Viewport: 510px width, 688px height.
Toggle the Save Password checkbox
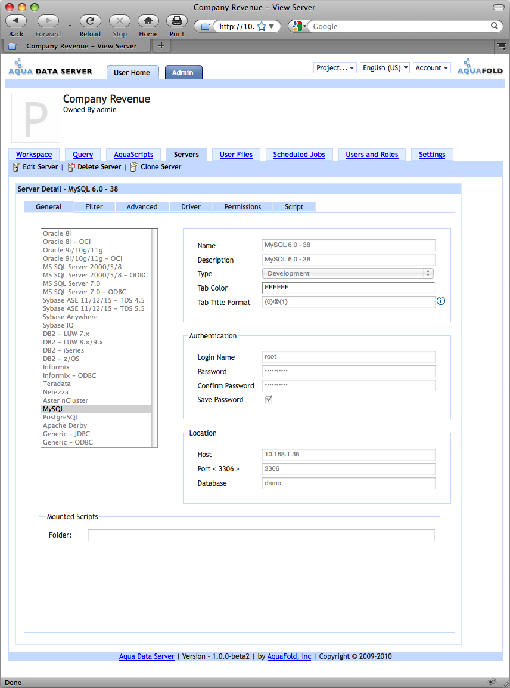269,399
